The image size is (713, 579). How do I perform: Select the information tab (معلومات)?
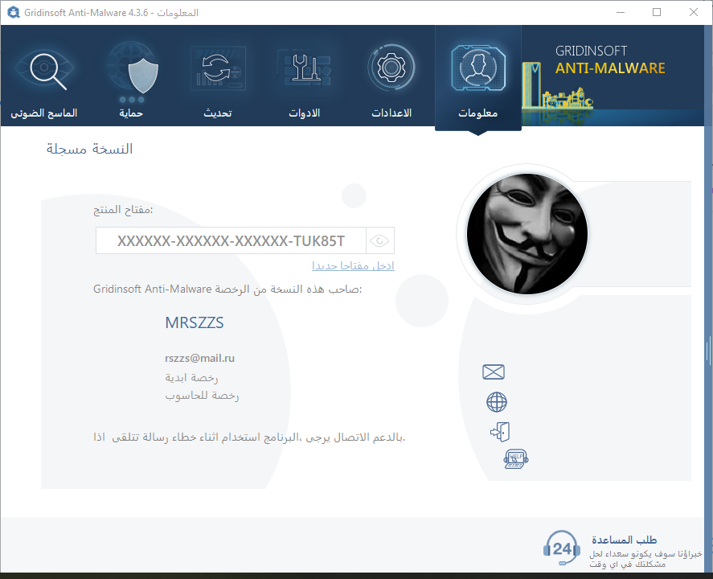coord(478,79)
